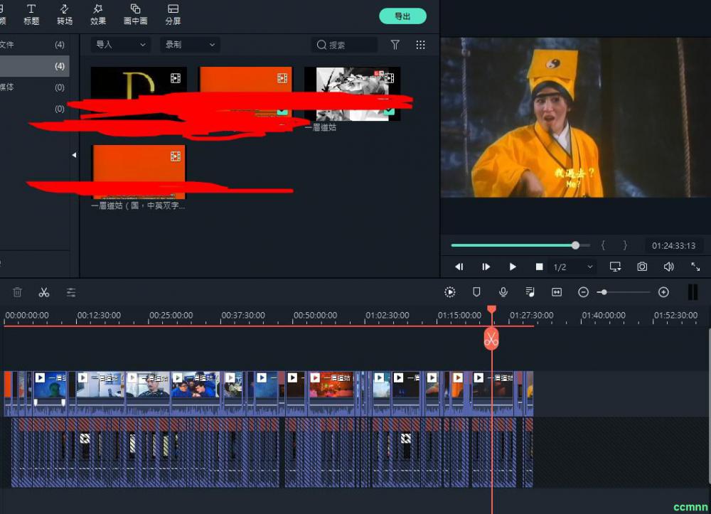Image resolution: width=711 pixels, height=514 pixels.
Task: Click the render preview circular icon
Action: (450, 292)
